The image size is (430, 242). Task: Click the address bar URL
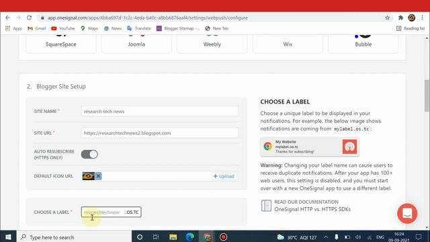tap(148, 17)
